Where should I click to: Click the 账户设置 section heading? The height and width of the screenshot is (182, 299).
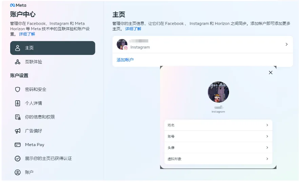pyautogui.click(x=19, y=76)
